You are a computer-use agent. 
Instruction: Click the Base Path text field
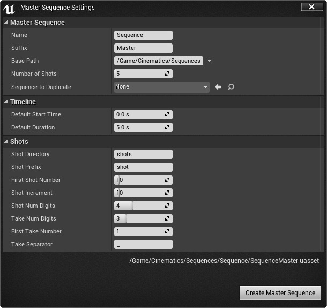(159, 61)
